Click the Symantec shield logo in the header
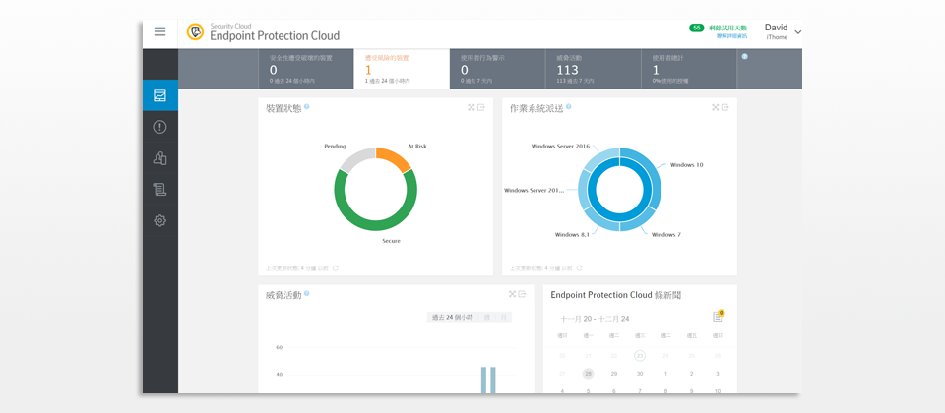 click(195, 31)
